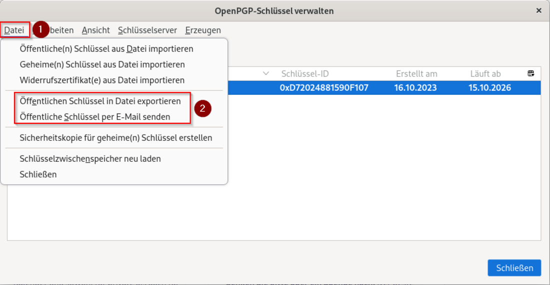Click the Schließen entry in Datei menu
The height and width of the screenshot is (285, 550).
pyautogui.click(x=114, y=174)
